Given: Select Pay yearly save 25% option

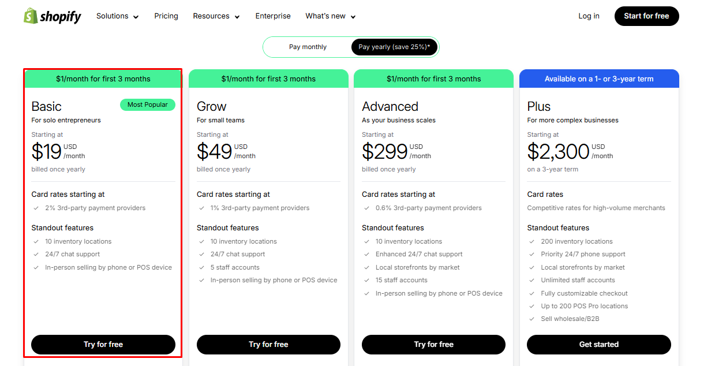Looking at the screenshot, I should pos(394,47).
